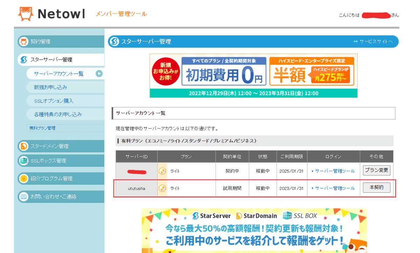This screenshot has height=253, width=420.
Task: Click the 2025/01/31 expiry date
Action: 291,171
